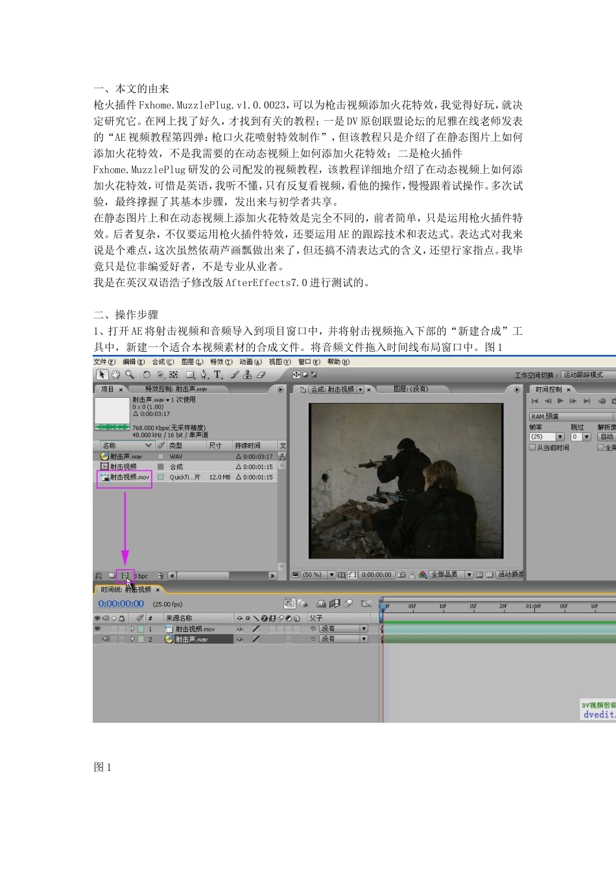
Task: Toggle shy switch for 射击视频.mov layer
Action: coord(239,629)
